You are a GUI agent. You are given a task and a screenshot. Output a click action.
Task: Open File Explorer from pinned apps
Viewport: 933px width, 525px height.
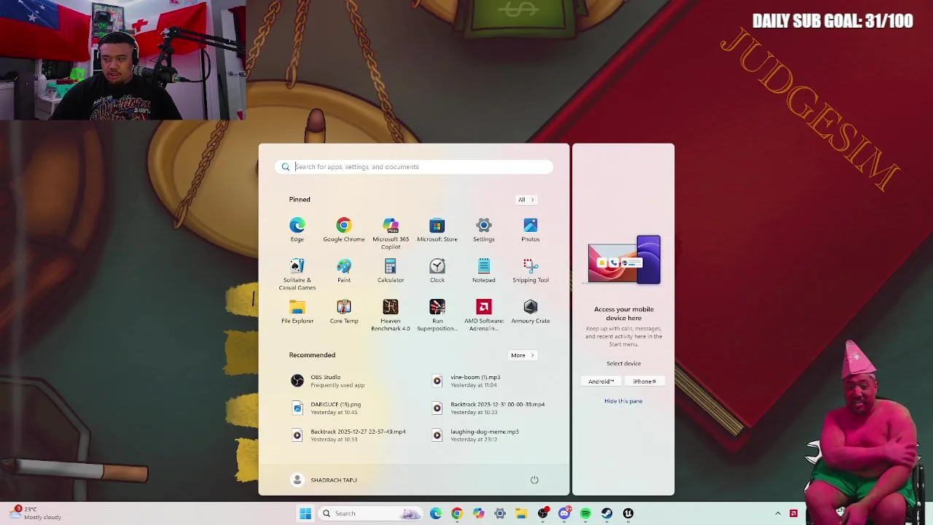coord(297,311)
